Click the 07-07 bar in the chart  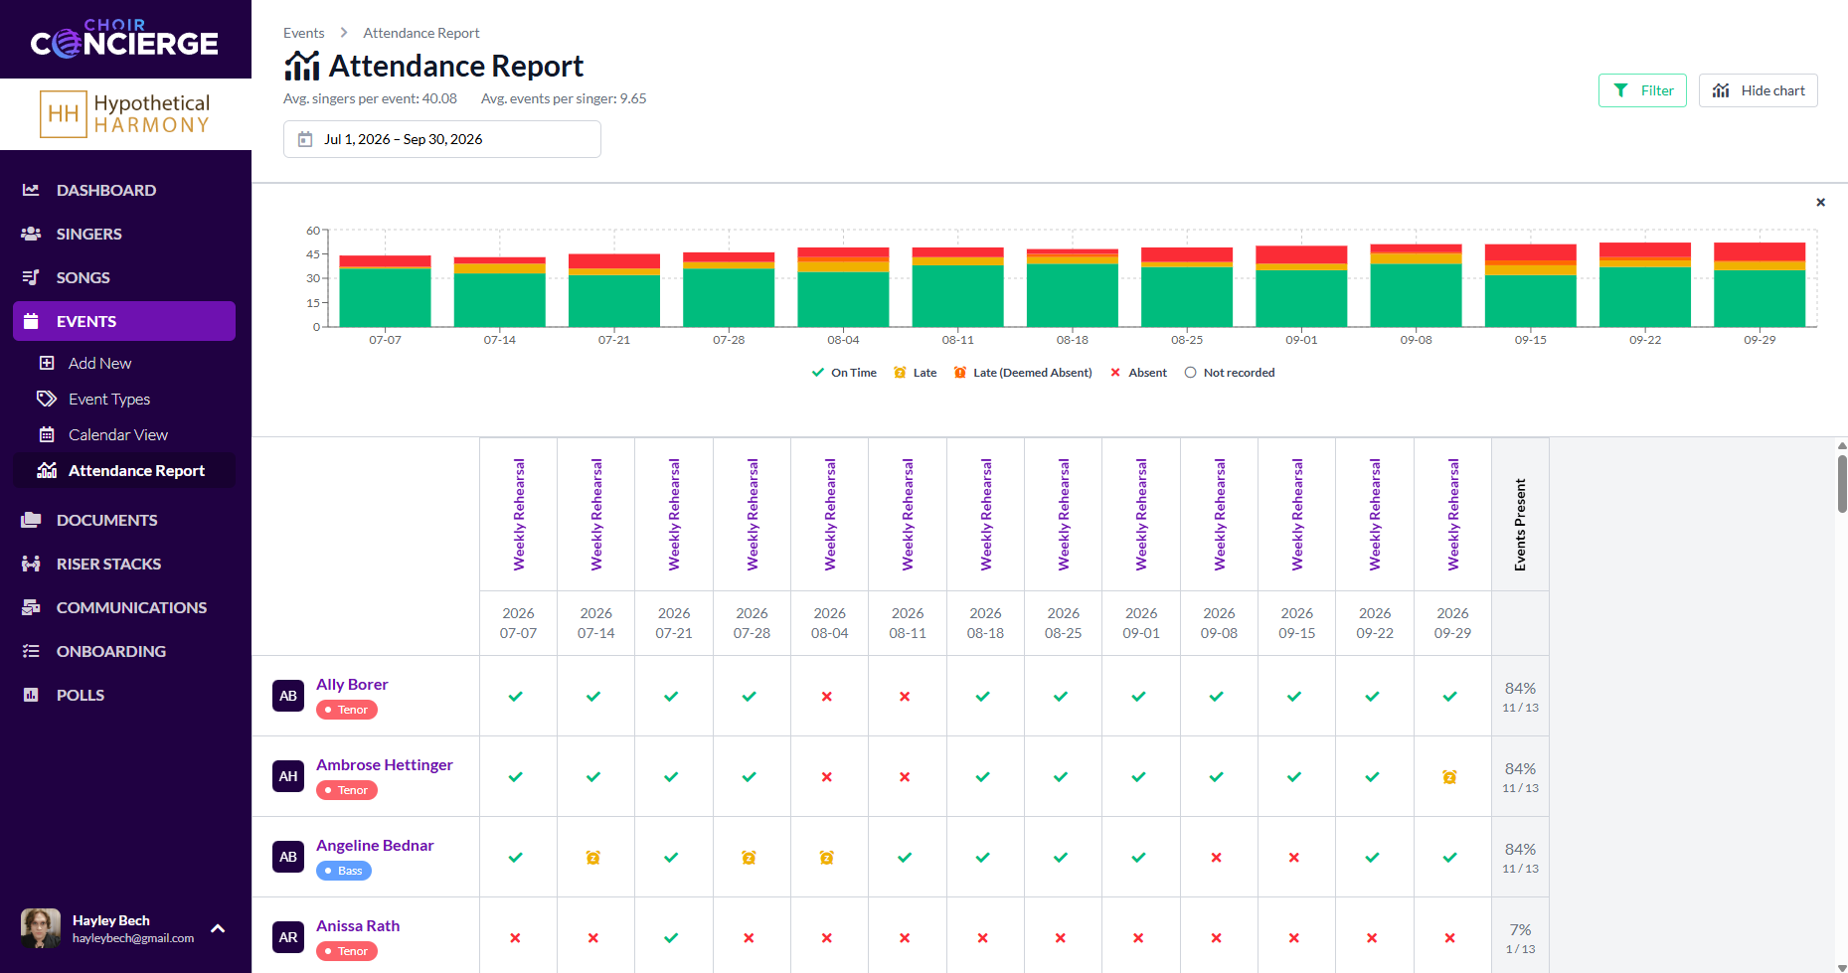click(386, 291)
